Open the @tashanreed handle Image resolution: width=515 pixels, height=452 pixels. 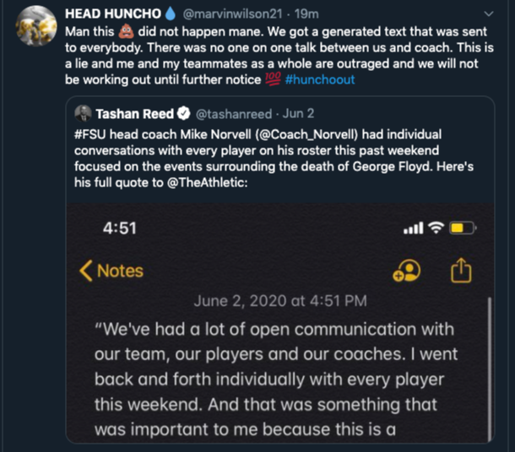click(x=234, y=113)
